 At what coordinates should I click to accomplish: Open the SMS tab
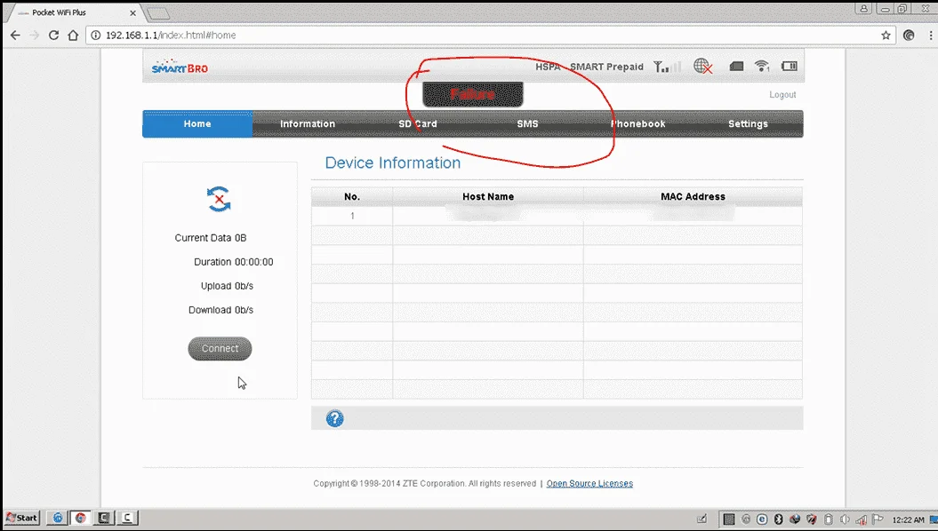527,123
